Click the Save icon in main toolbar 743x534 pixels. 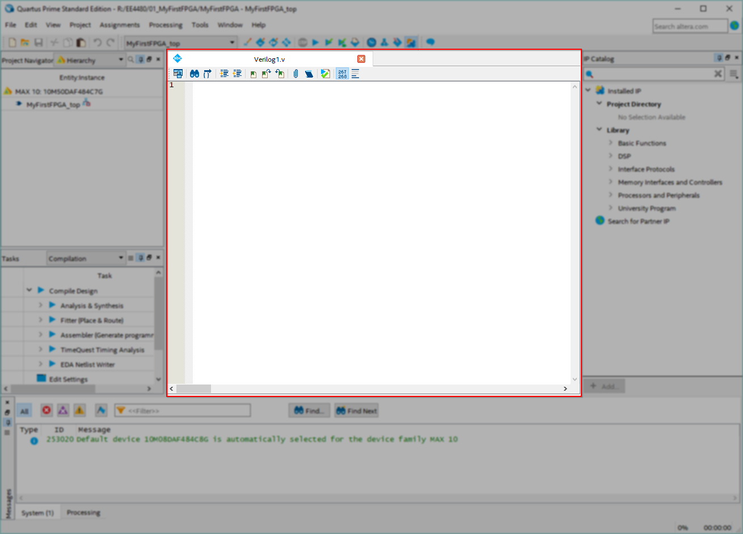click(39, 42)
